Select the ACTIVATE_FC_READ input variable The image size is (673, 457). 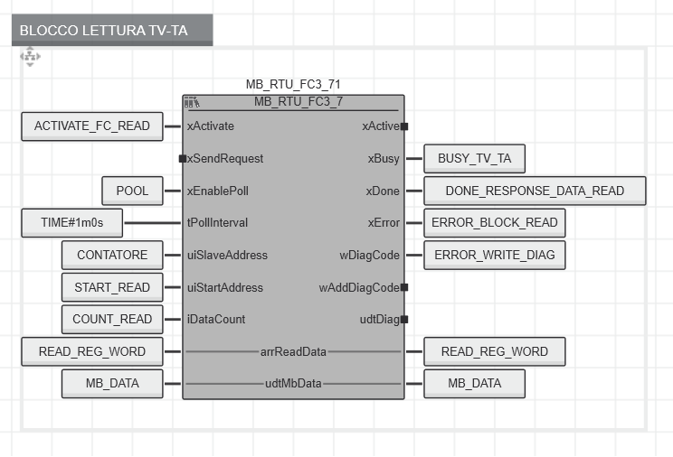pos(92,126)
